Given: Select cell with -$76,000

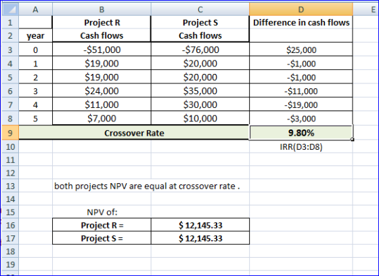Looking at the screenshot, I should point(200,50).
